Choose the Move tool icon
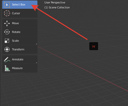Viewport: 128px width, 106px height. pos(7,23)
